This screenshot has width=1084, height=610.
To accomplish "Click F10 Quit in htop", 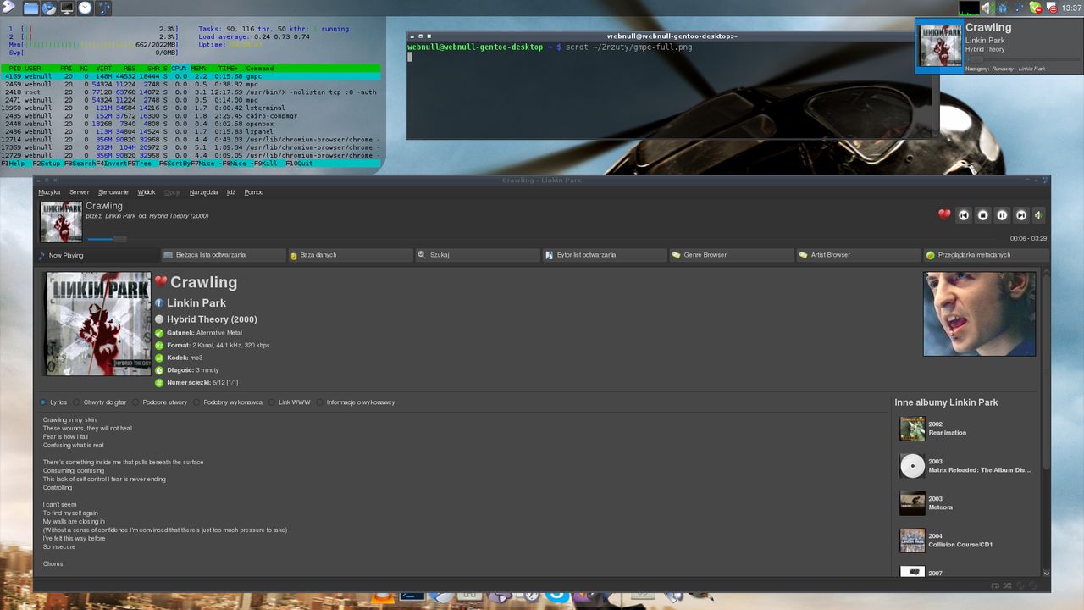I will [299, 164].
